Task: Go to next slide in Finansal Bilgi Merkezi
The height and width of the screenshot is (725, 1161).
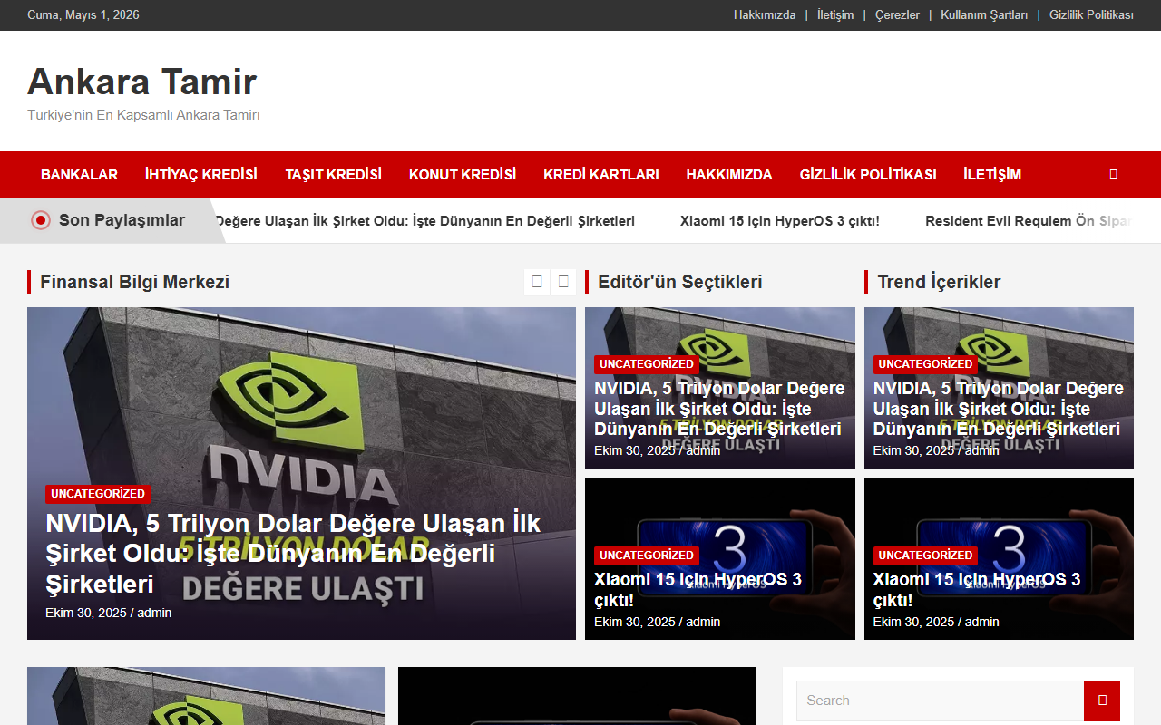Action: point(563,282)
